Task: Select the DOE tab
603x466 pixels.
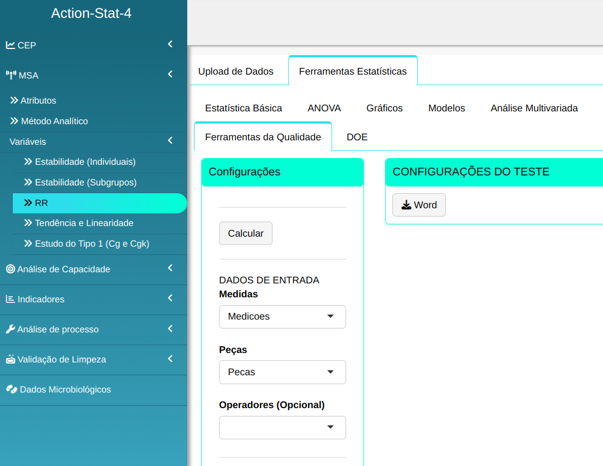Action: [x=357, y=137]
